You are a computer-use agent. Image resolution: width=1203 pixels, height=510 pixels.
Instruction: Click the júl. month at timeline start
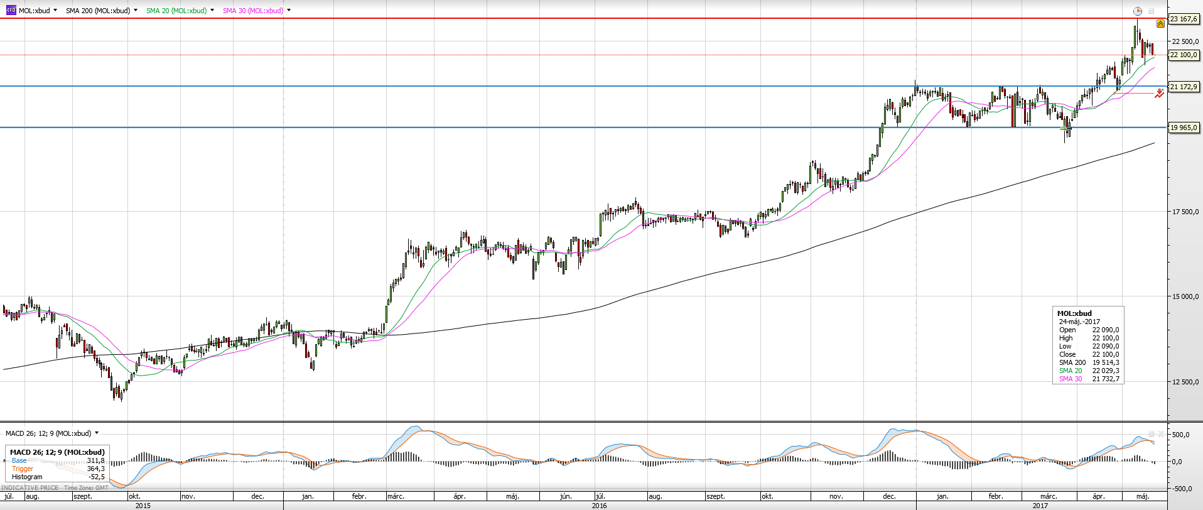(x=9, y=496)
